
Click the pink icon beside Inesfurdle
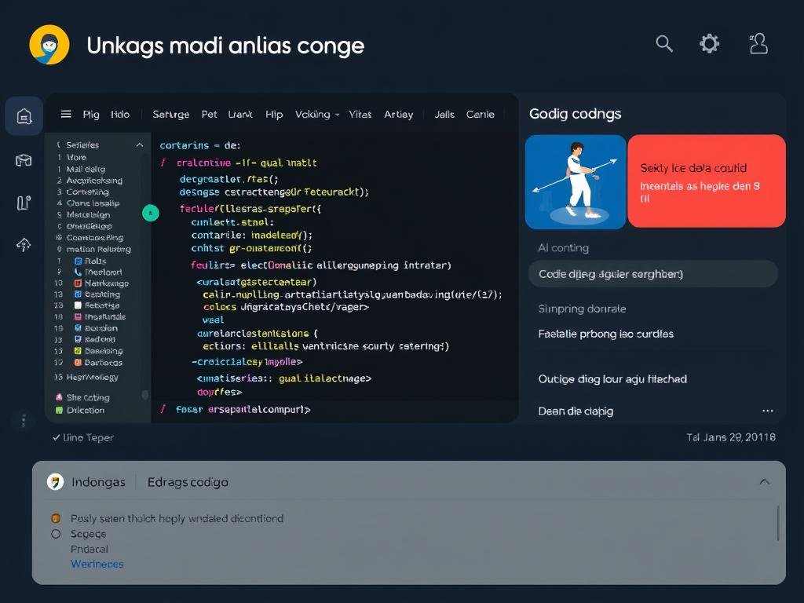(78, 317)
